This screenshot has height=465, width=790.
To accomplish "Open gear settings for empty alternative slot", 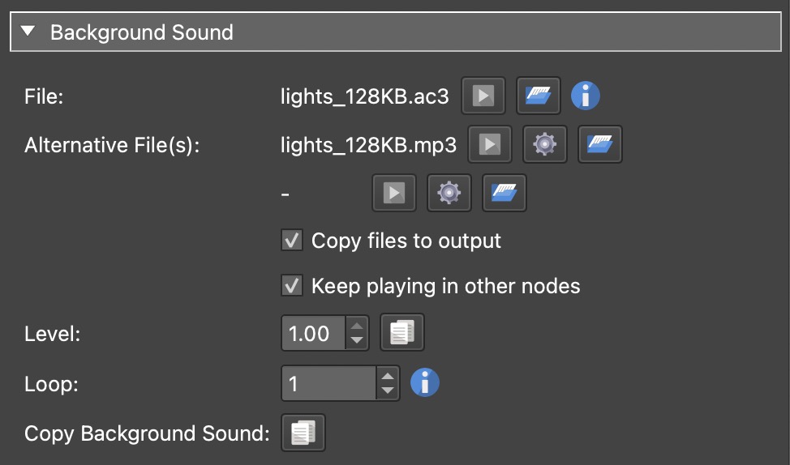I will pyautogui.click(x=449, y=193).
